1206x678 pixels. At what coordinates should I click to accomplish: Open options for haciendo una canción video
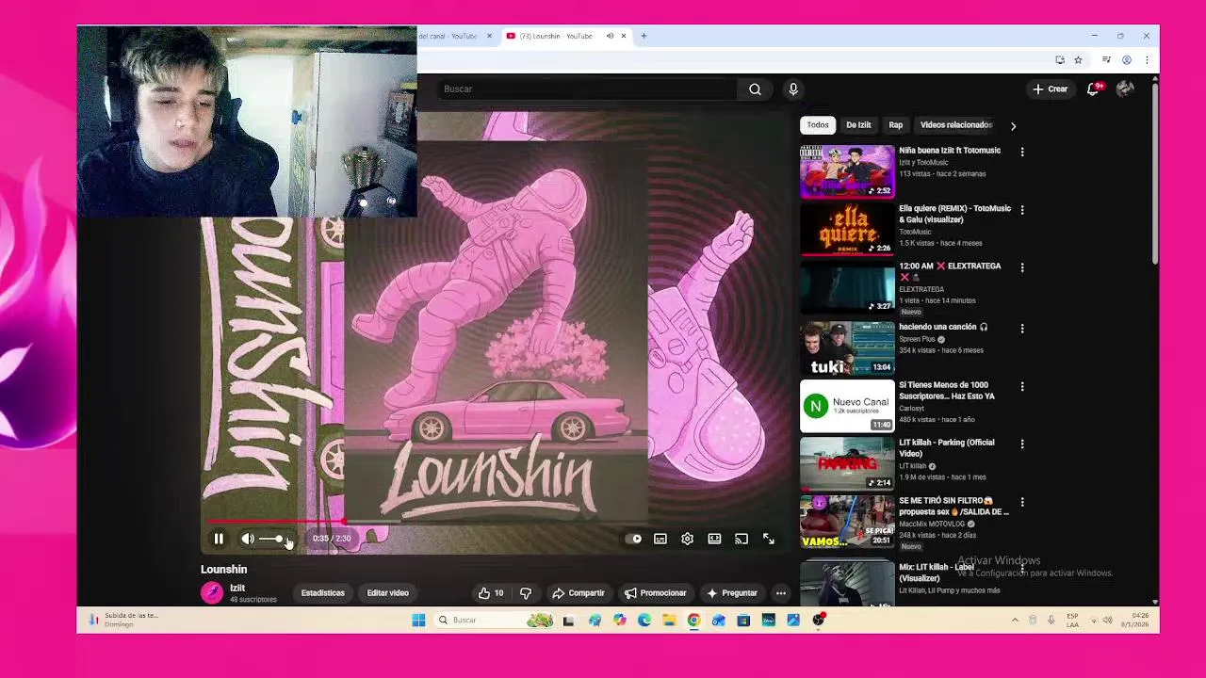[x=1022, y=329]
